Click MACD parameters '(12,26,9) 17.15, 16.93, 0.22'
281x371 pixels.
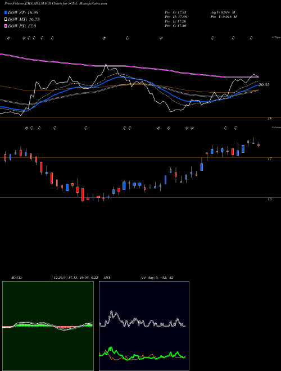click(x=74, y=278)
